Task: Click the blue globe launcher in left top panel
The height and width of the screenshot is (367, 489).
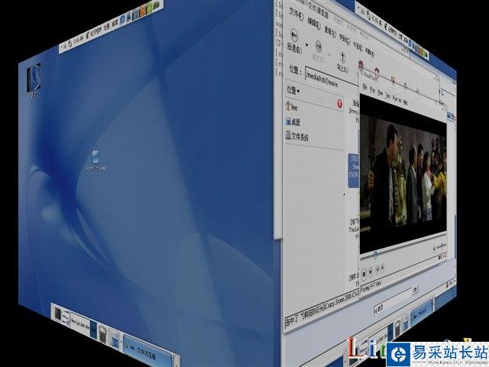Action: point(122,19)
